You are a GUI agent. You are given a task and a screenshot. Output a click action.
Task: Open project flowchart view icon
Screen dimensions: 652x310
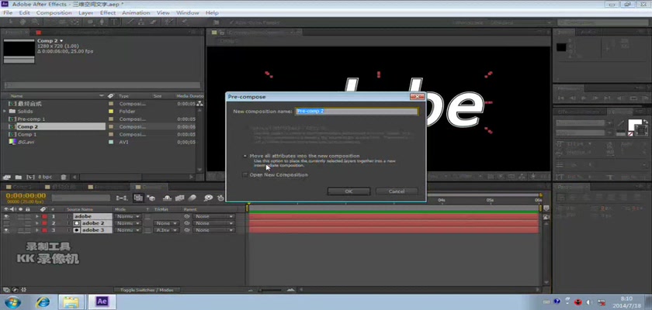pyautogui.click(x=200, y=103)
